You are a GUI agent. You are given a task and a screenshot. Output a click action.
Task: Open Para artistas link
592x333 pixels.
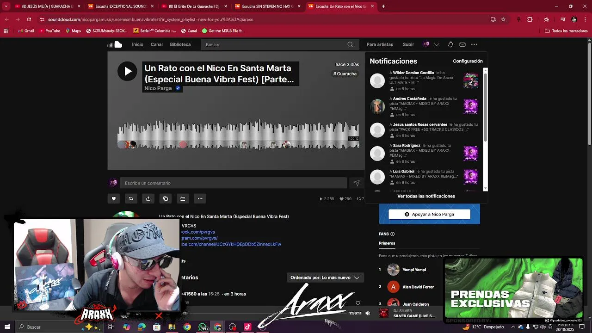(x=380, y=44)
